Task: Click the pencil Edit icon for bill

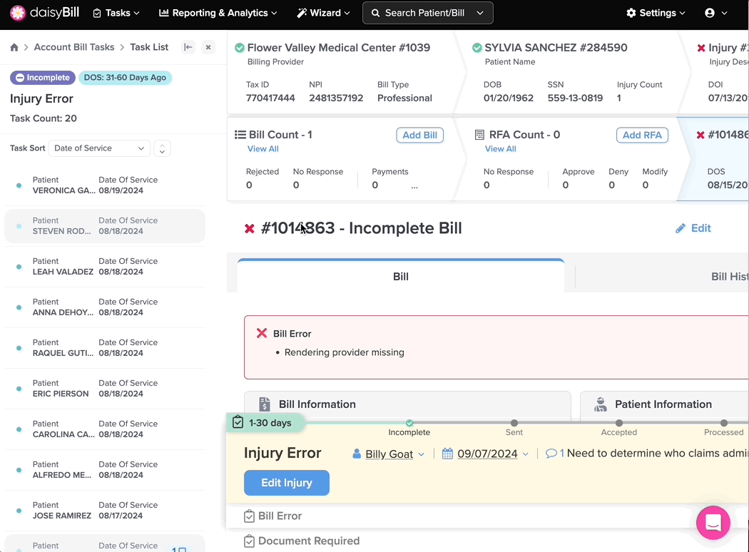Action: pos(681,228)
